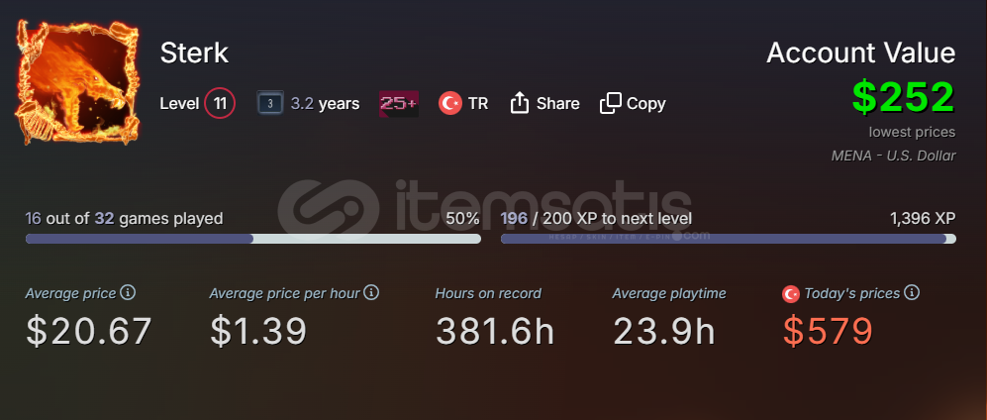The height and width of the screenshot is (420, 987).
Task: Click the games played progress bar
Action: click(252, 239)
